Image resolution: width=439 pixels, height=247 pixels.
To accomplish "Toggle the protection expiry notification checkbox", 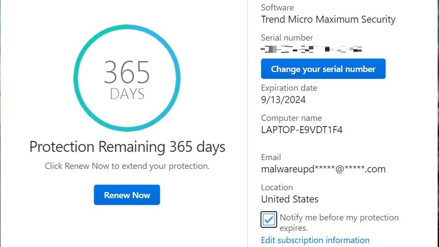I will [269, 219].
